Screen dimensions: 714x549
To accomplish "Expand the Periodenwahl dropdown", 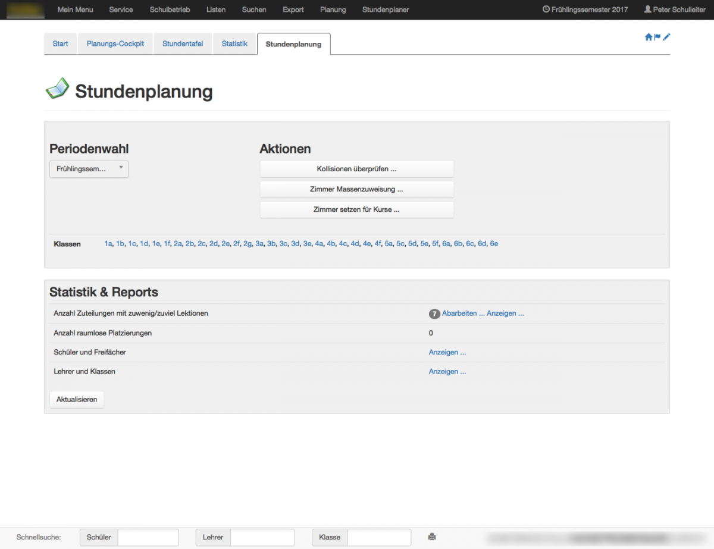I will tap(89, 169).
